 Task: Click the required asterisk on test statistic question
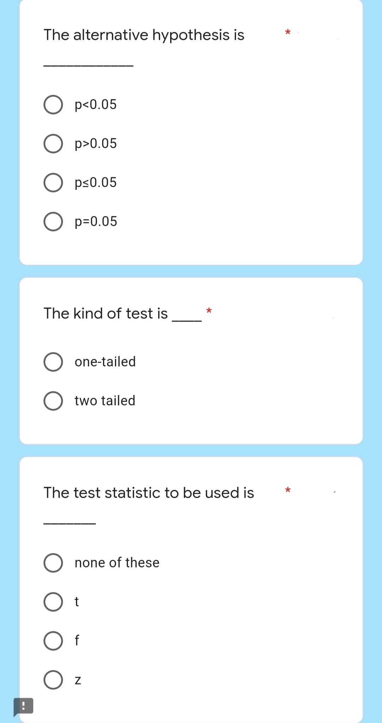[x=288, y=490]
